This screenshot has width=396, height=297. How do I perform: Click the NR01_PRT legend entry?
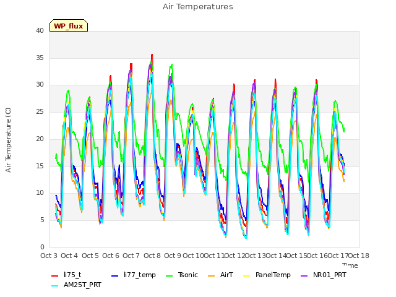(x=323, y=275)
